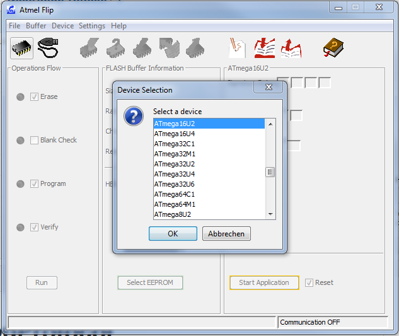
Task: Click the Blank Check Target Device icon
Action: point(116,48)
